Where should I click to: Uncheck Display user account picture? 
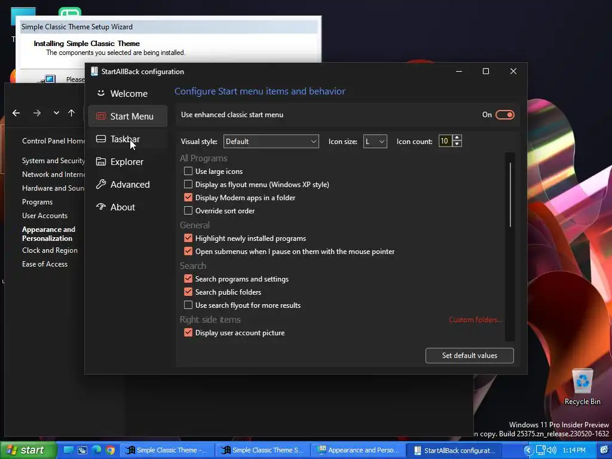point(188,332)
